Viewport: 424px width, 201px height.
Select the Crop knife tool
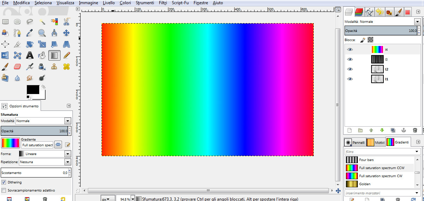tap(18, 44)
